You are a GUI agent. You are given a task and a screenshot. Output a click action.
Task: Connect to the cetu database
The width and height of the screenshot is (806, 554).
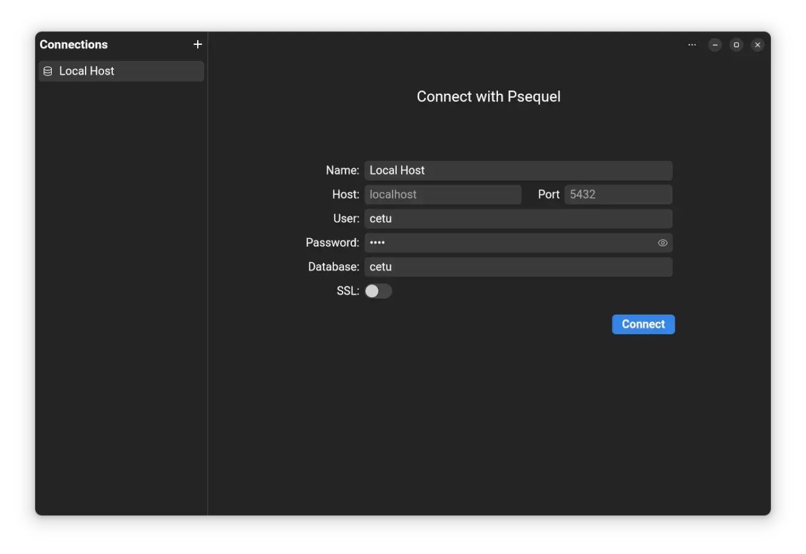click(x=643, y=324)
